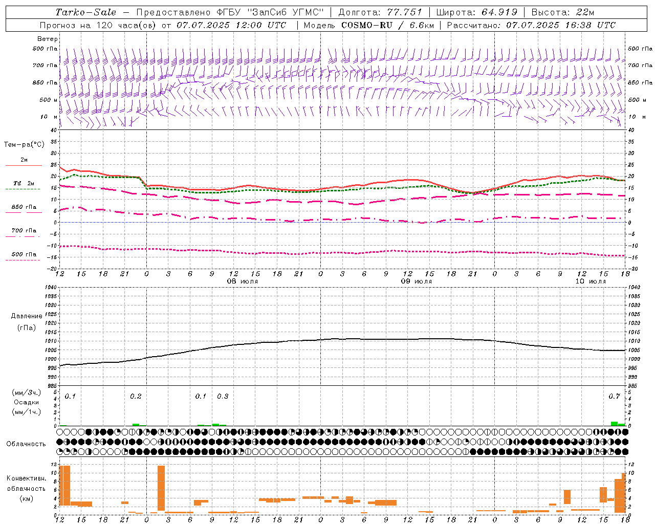The height and width of the screenshot is (524, 655).
Task: Click the green precipitation bar under '0.3'
Action: (x=215, y=425)
